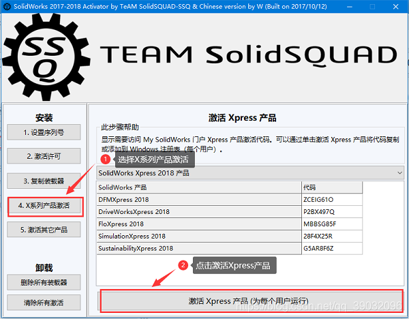409x319 pixels.
Task: Click the gear app icon in the title bar
Action: [x=7, y=7]
